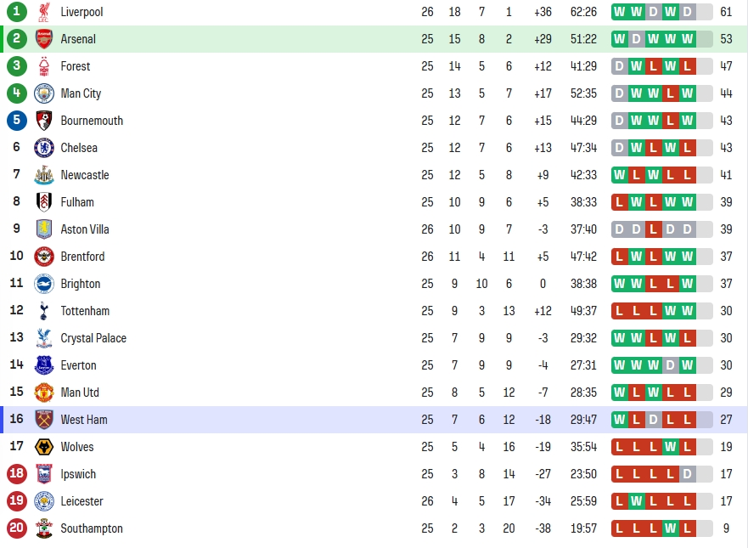Screen dimensions: 748x548
Task: Click Forest's first form result, D
Action: (x=619, y=66)
